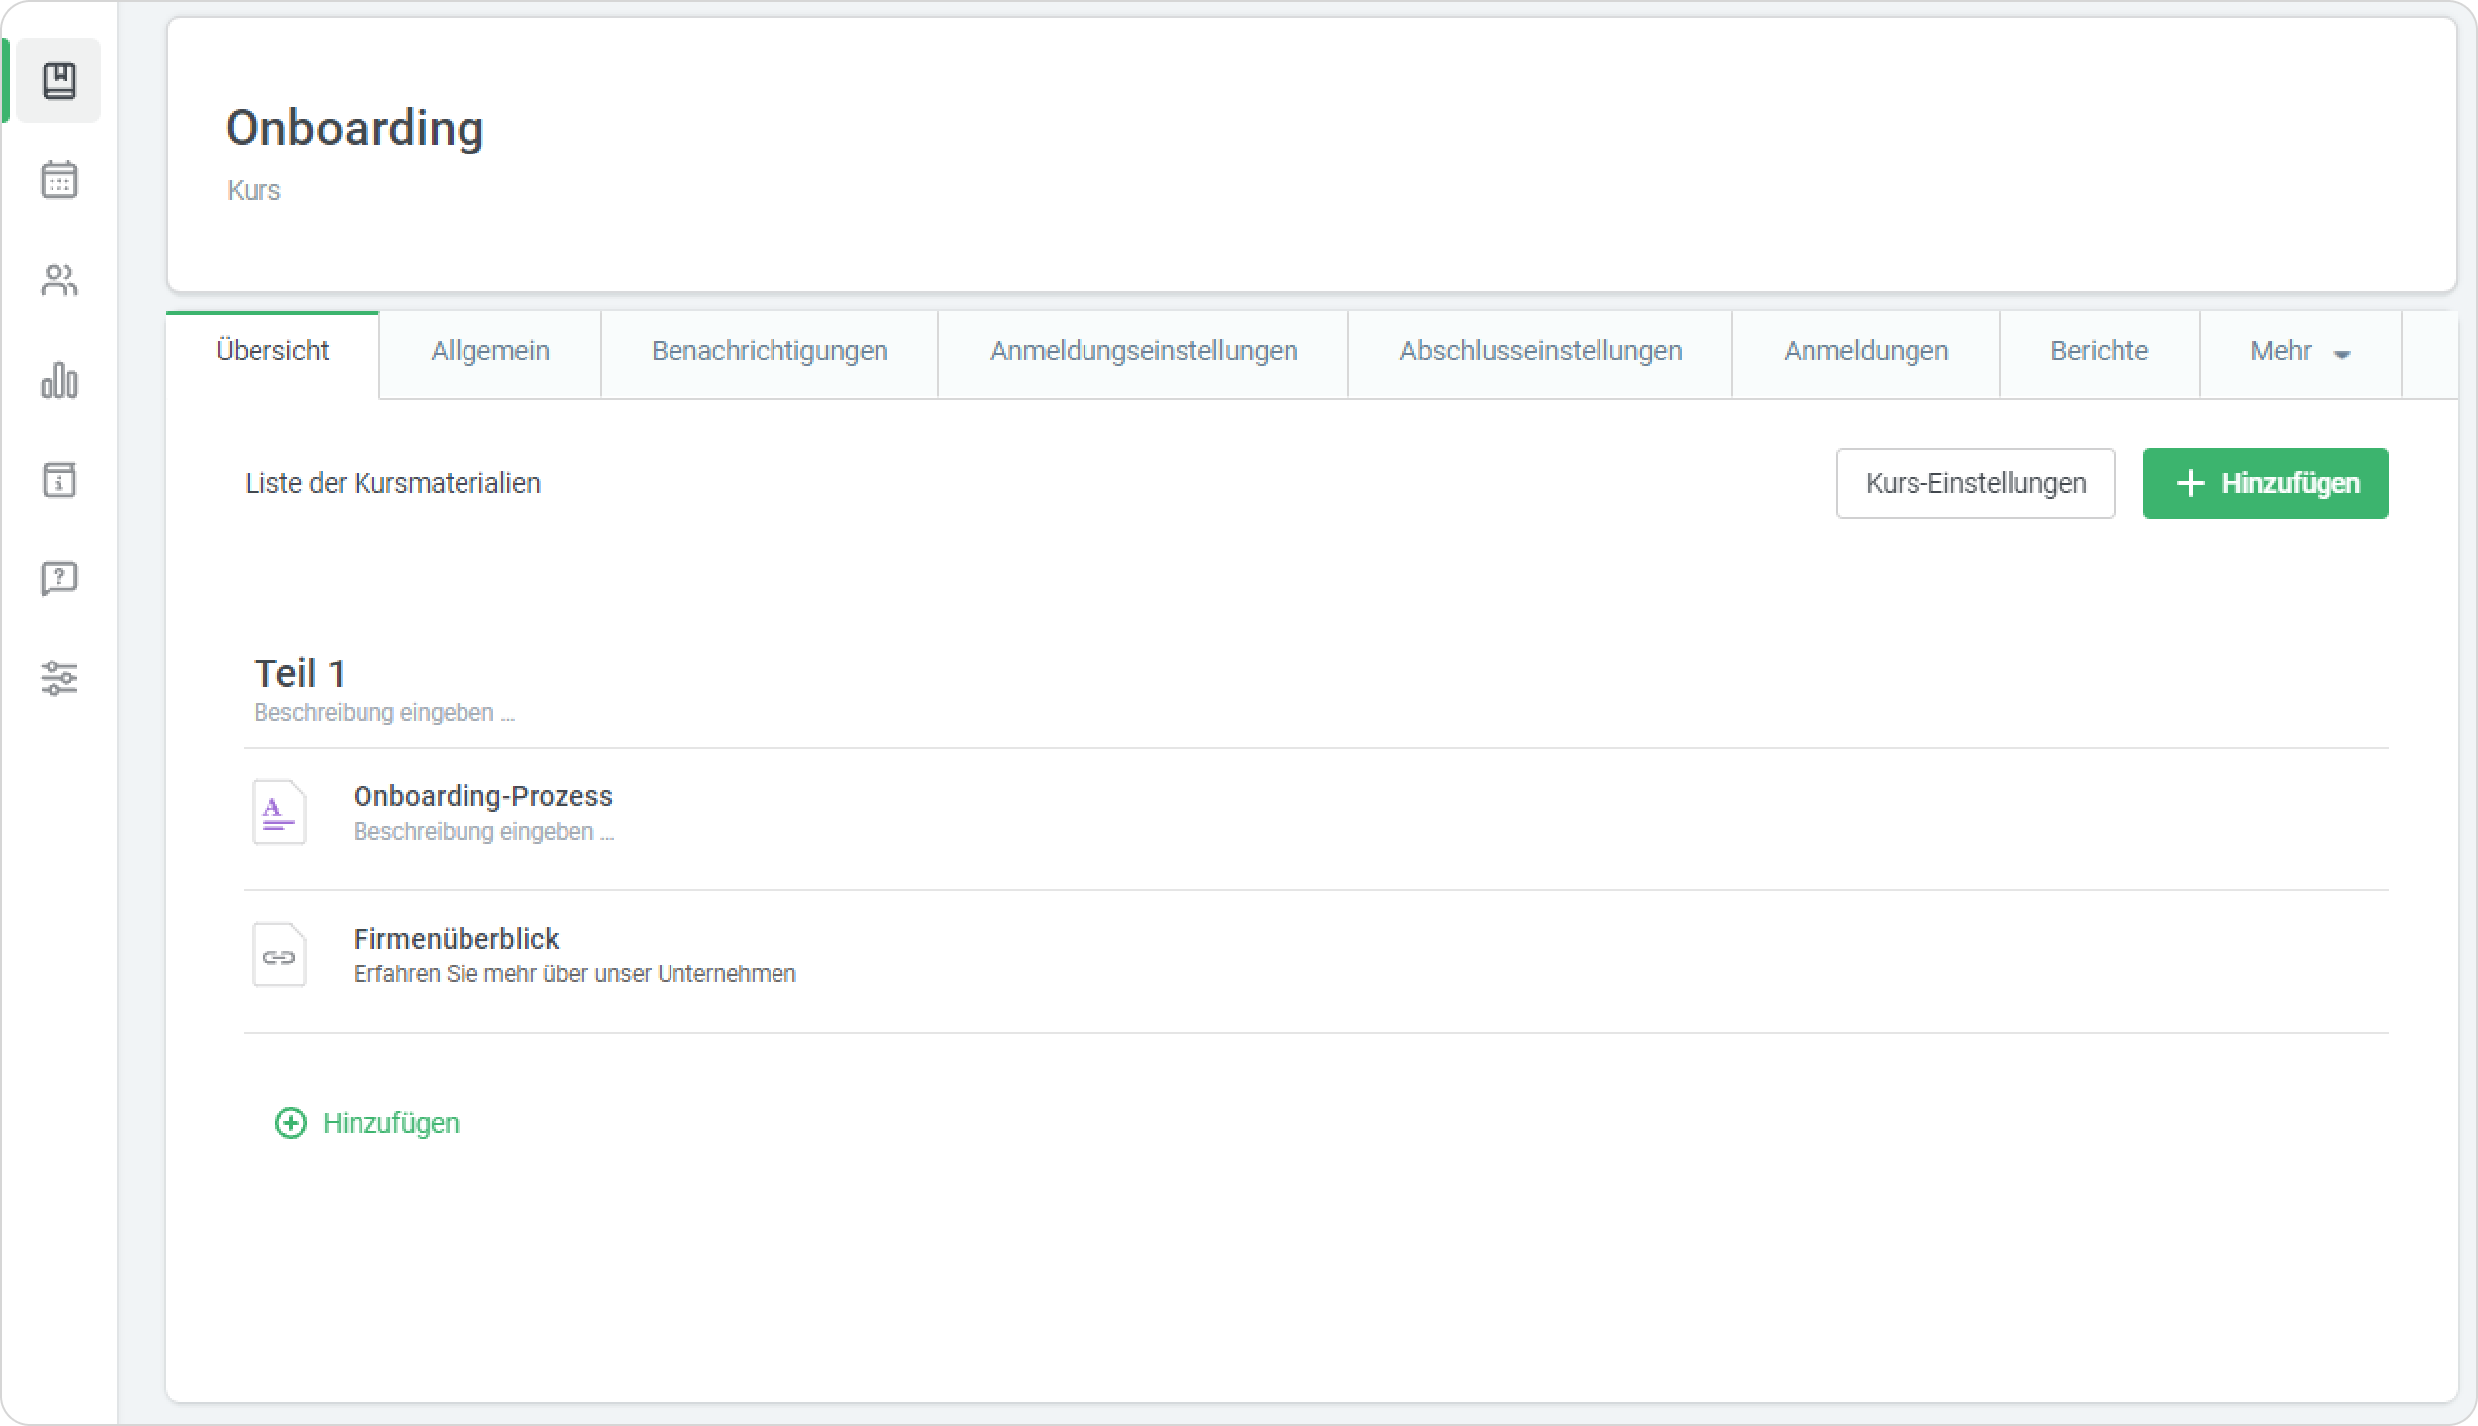Switch to the Allgemein tab
Viewport: 2478px width, 1426px height.
[x=490, y=353]
